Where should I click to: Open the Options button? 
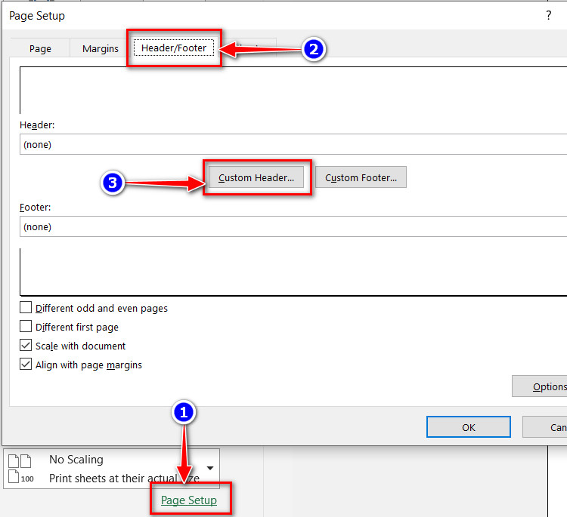pyautogui.click(x=540, y=386)
